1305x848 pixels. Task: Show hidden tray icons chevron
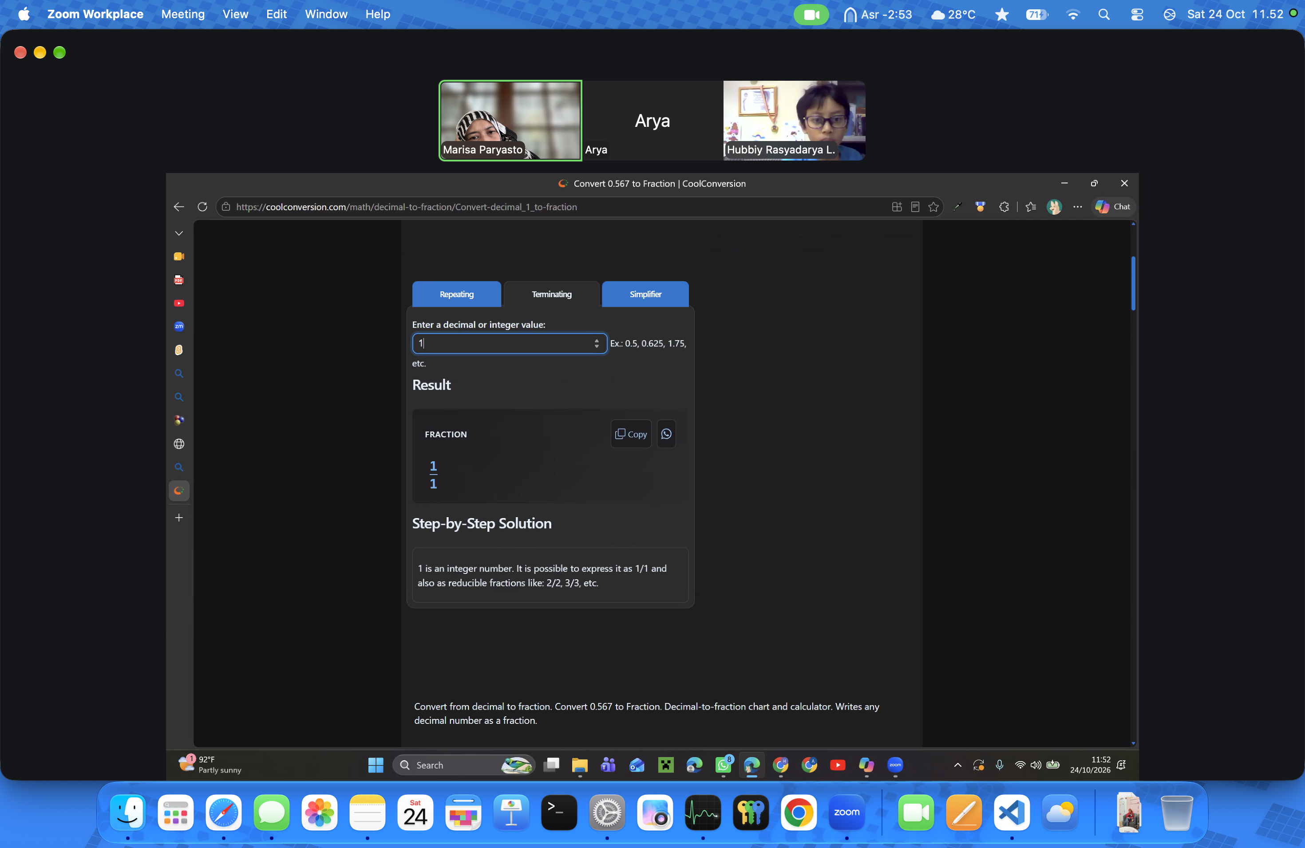[957, 765]
